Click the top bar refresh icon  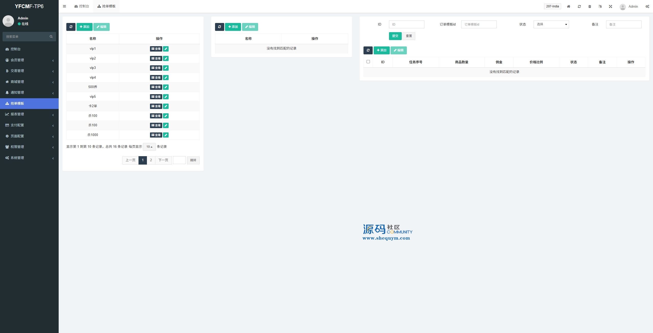pyautogui.click(x=579, y=7)
